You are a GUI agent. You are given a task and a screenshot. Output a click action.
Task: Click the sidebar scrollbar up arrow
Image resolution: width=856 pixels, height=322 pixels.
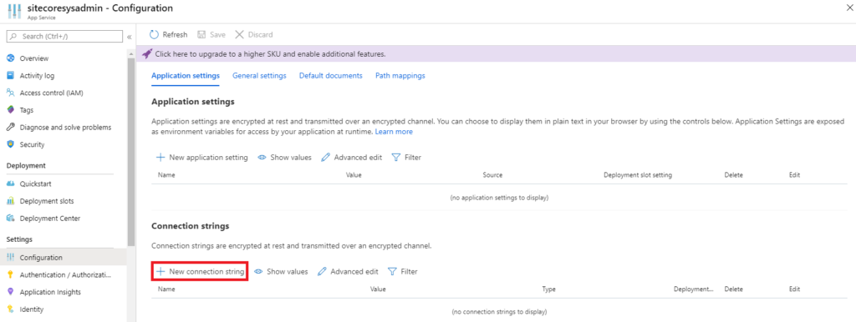(x=130, y=54)
